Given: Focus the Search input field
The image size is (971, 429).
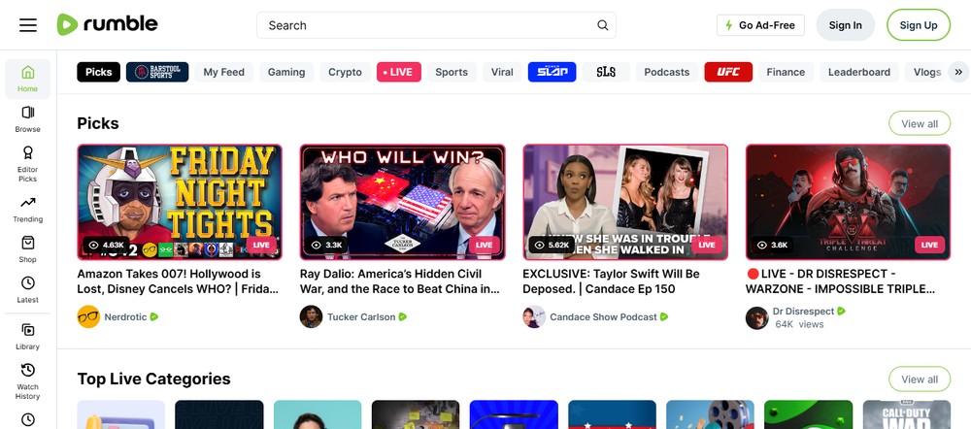Looking at the screenshot, I should tap(427, 25).
